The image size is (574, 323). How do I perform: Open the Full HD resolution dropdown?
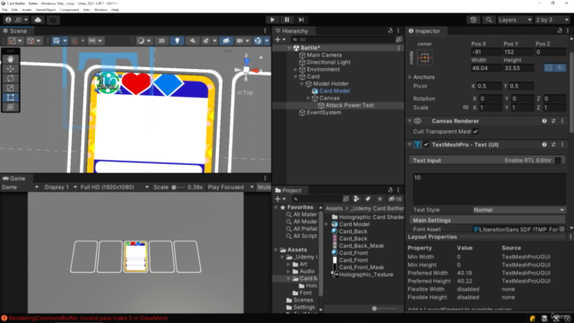[114, 188]
